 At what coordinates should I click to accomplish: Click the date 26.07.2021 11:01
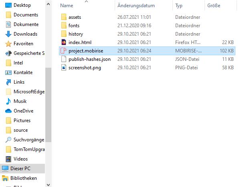pyautogui.click(x=134, y=17)
